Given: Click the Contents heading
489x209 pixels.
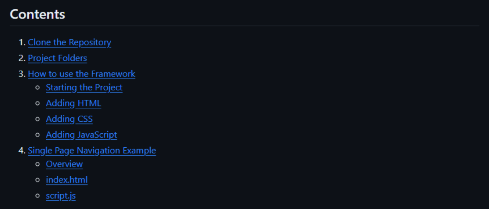Looking at the screenshot, I should [37, 14].
